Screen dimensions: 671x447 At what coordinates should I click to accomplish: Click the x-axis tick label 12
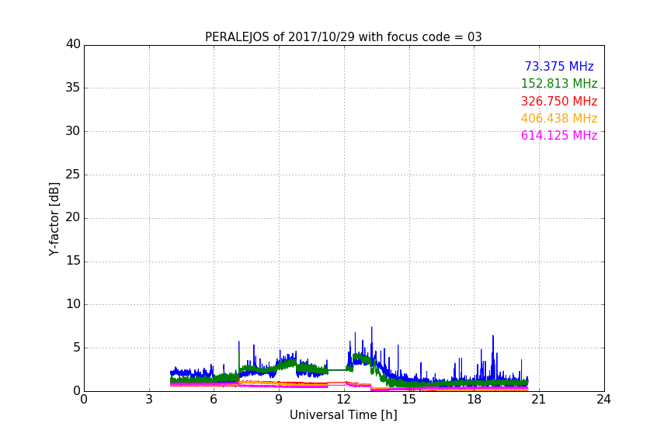pyautogui.click(x=344, y=400)
